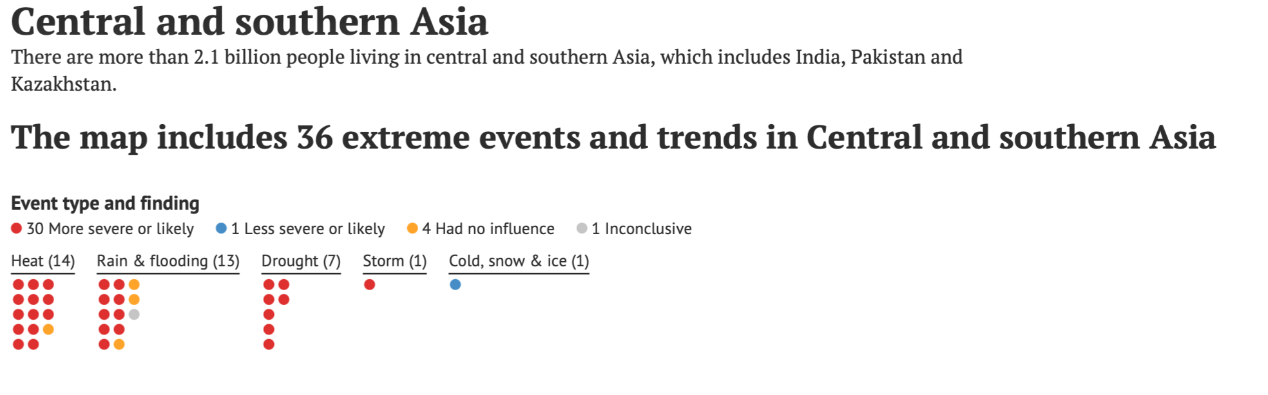Select the Rain & flooding (13) heading
The width and height of the screenshot is (1268, 395).
tap(168, 261)
